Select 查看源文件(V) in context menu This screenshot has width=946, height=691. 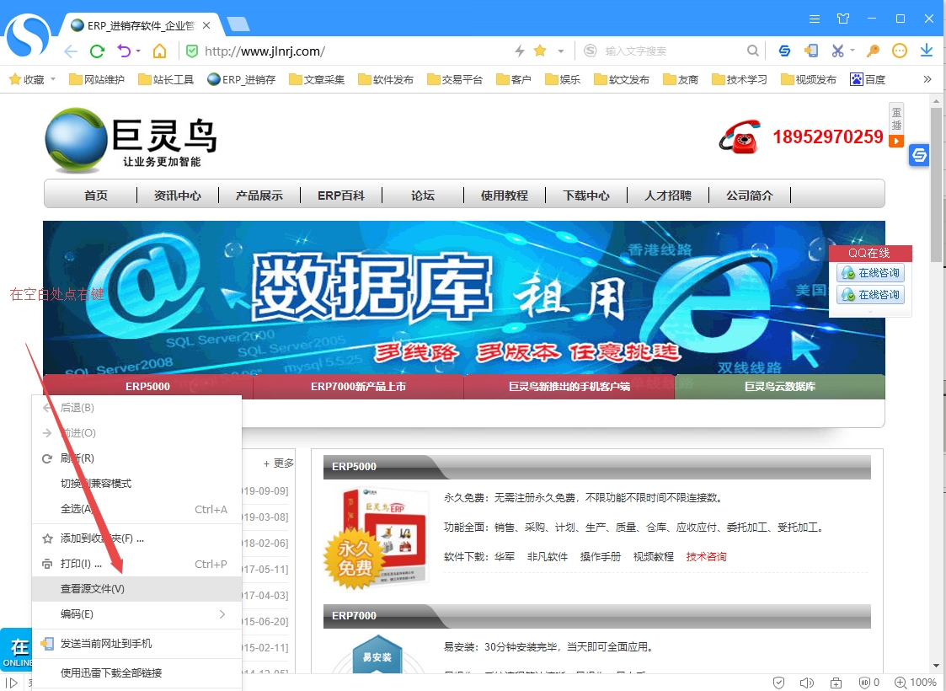93,589
